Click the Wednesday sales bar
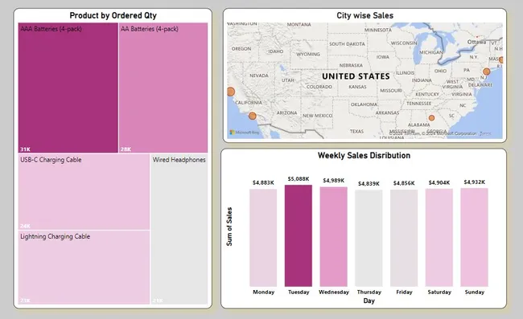 click(x=334, y=237)
